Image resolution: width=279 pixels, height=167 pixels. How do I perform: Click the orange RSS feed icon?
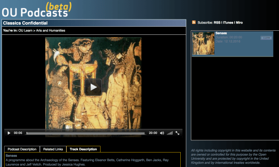(194, 22)
